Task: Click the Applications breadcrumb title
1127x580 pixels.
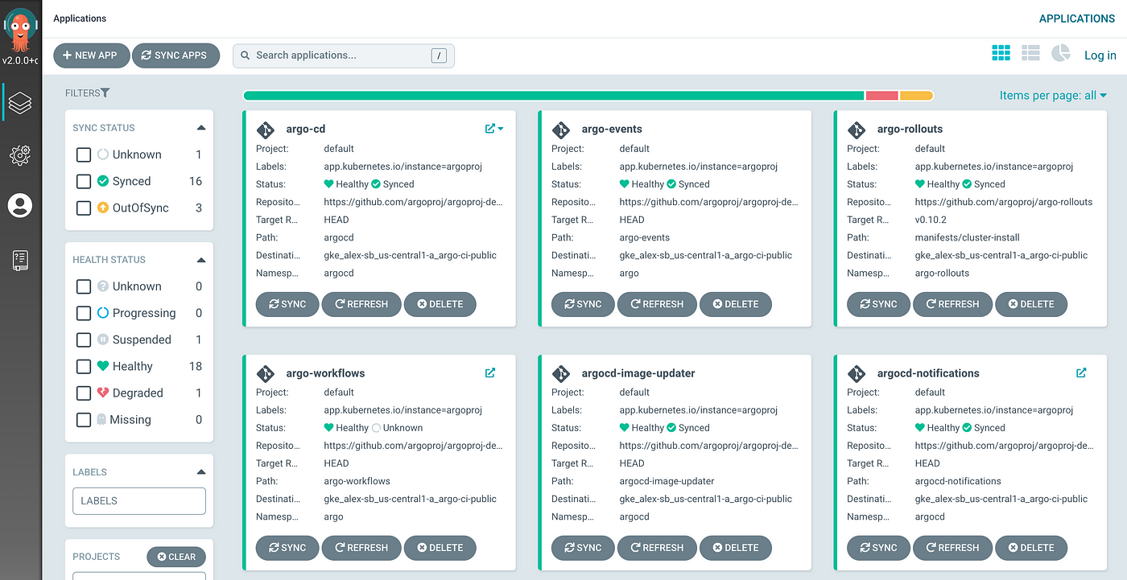Action: click(80, 19)
